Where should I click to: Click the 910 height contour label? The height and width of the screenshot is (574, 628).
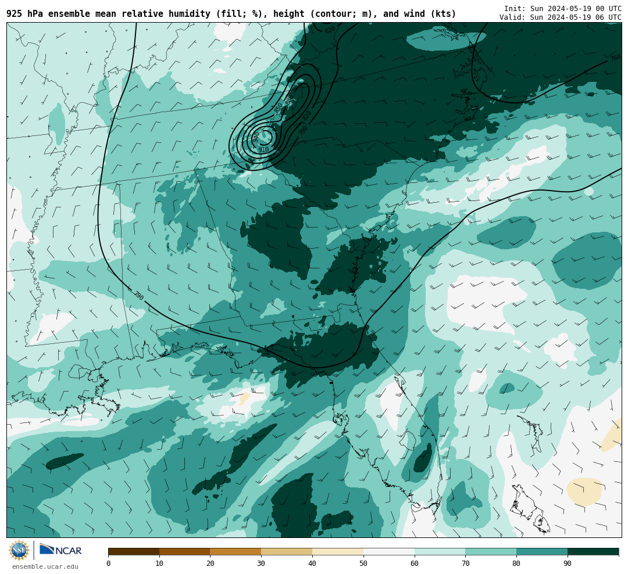pyautogui.click(x=263, y=149)
